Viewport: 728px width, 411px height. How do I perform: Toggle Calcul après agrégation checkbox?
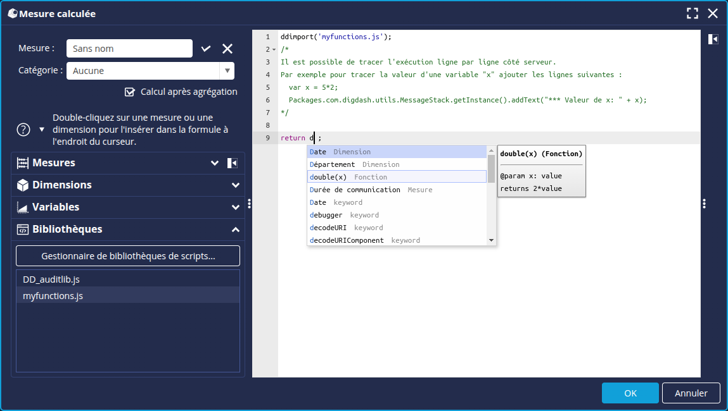[x=130, y=92]
